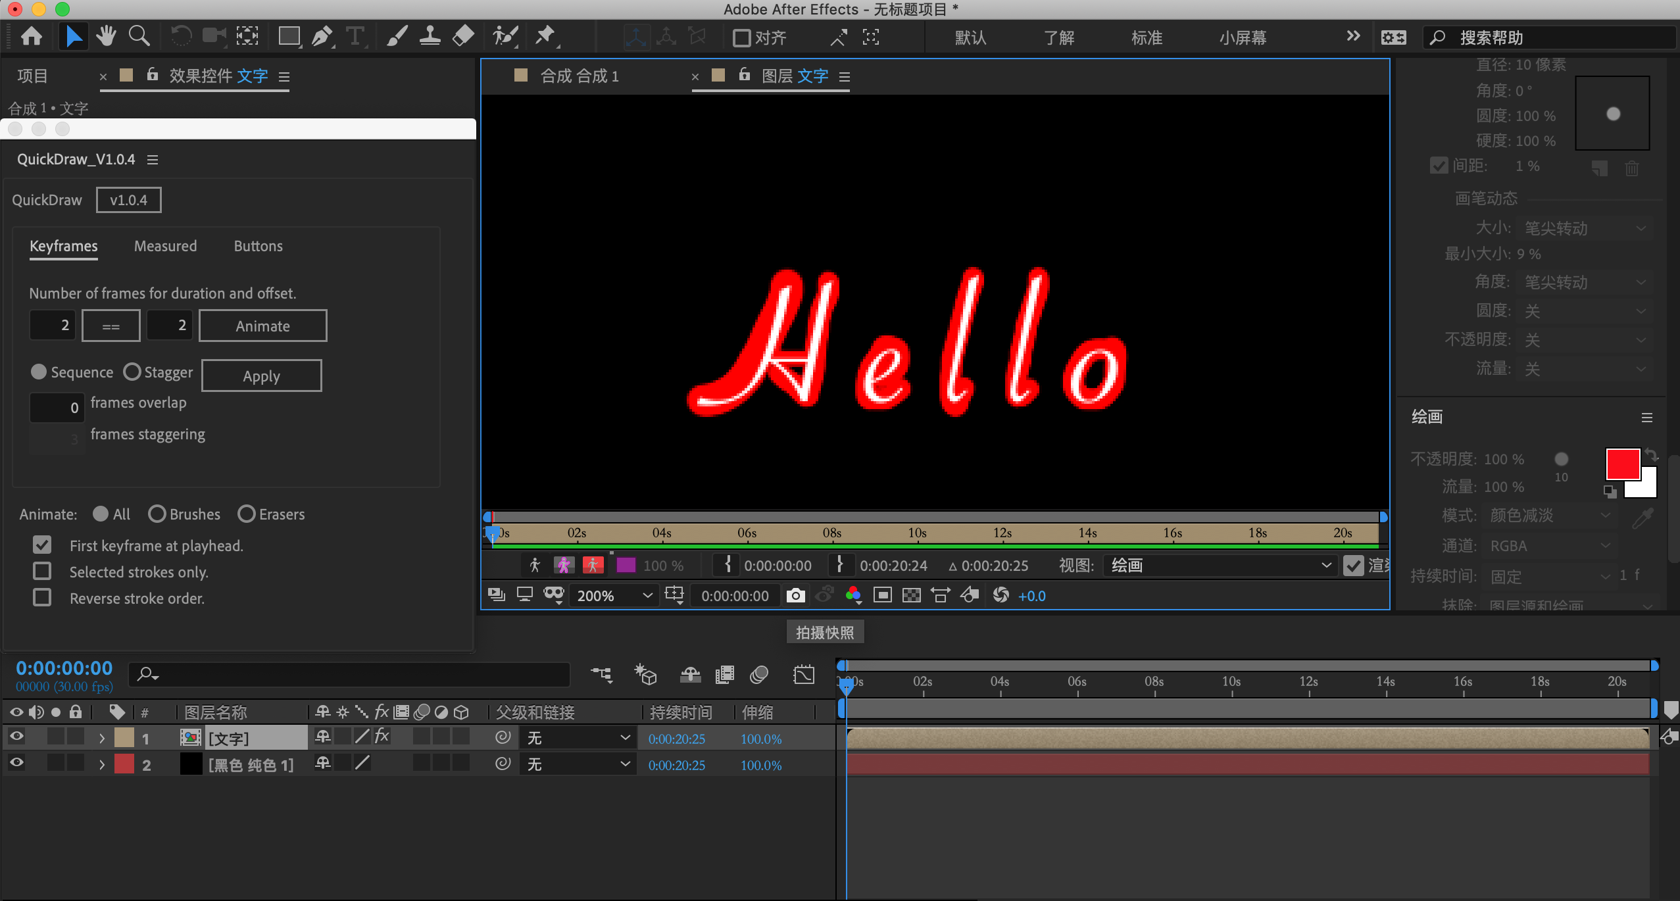Image resolution: width=1680 pixels, height=901 pixels.
Task: Click the red foreground color swatch
Action: [x=1622, y=464]
